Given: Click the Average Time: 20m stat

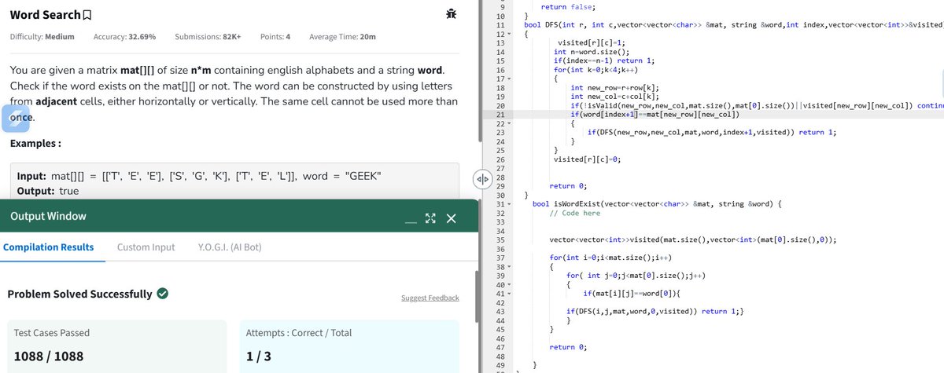Looking at the screenshot, I should tap(342, 37).
